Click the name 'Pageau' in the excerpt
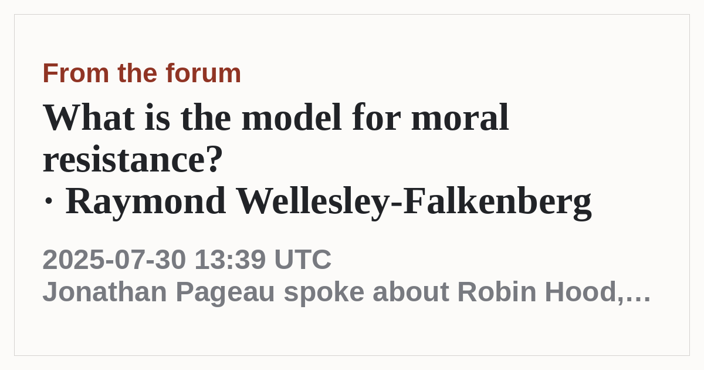The image size is (704, 370). tap(225, 292)
